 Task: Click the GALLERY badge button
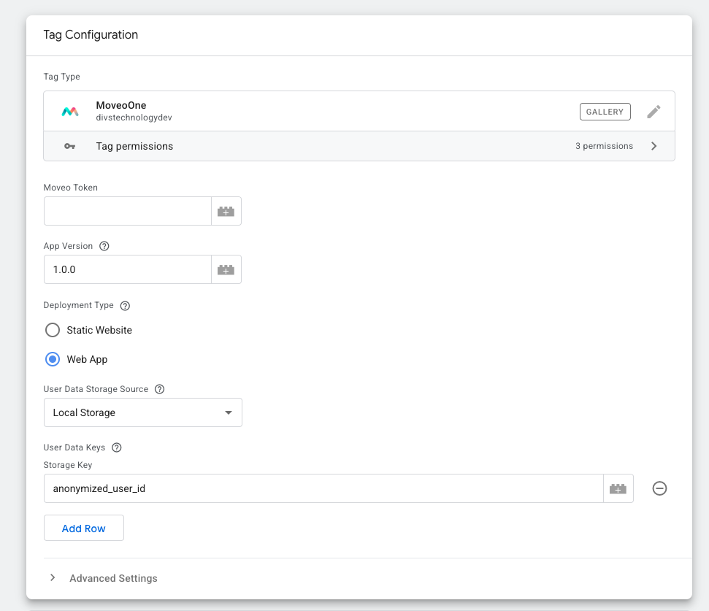pos(605,112)
